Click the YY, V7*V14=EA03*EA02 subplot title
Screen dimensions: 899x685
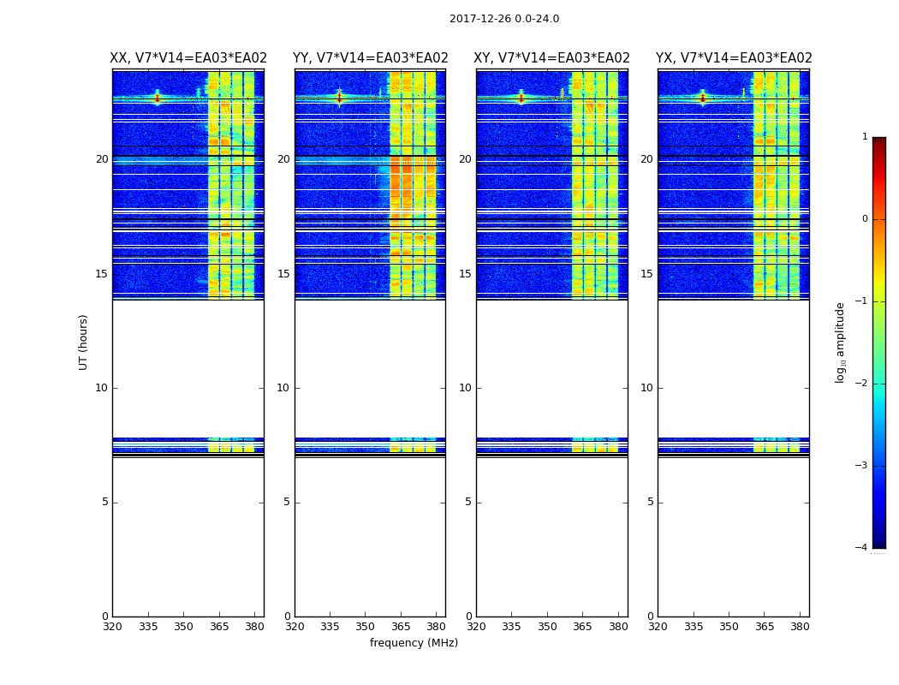coord(371,58)
